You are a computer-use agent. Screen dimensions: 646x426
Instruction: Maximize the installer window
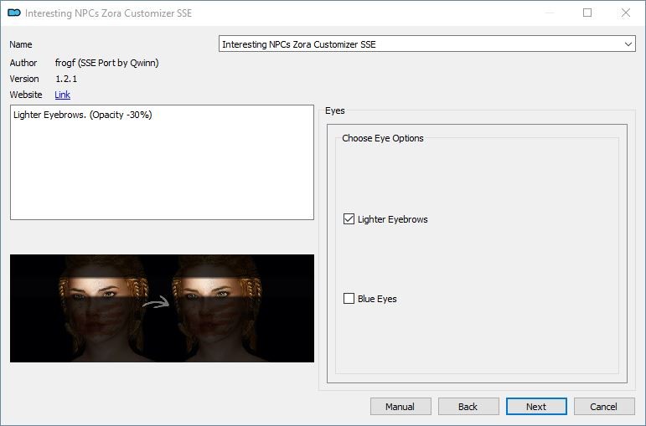click(587, 13)
